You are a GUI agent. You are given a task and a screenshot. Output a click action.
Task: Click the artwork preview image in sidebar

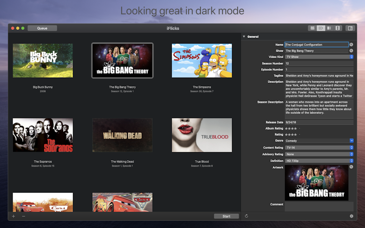(x=317, y=183)
